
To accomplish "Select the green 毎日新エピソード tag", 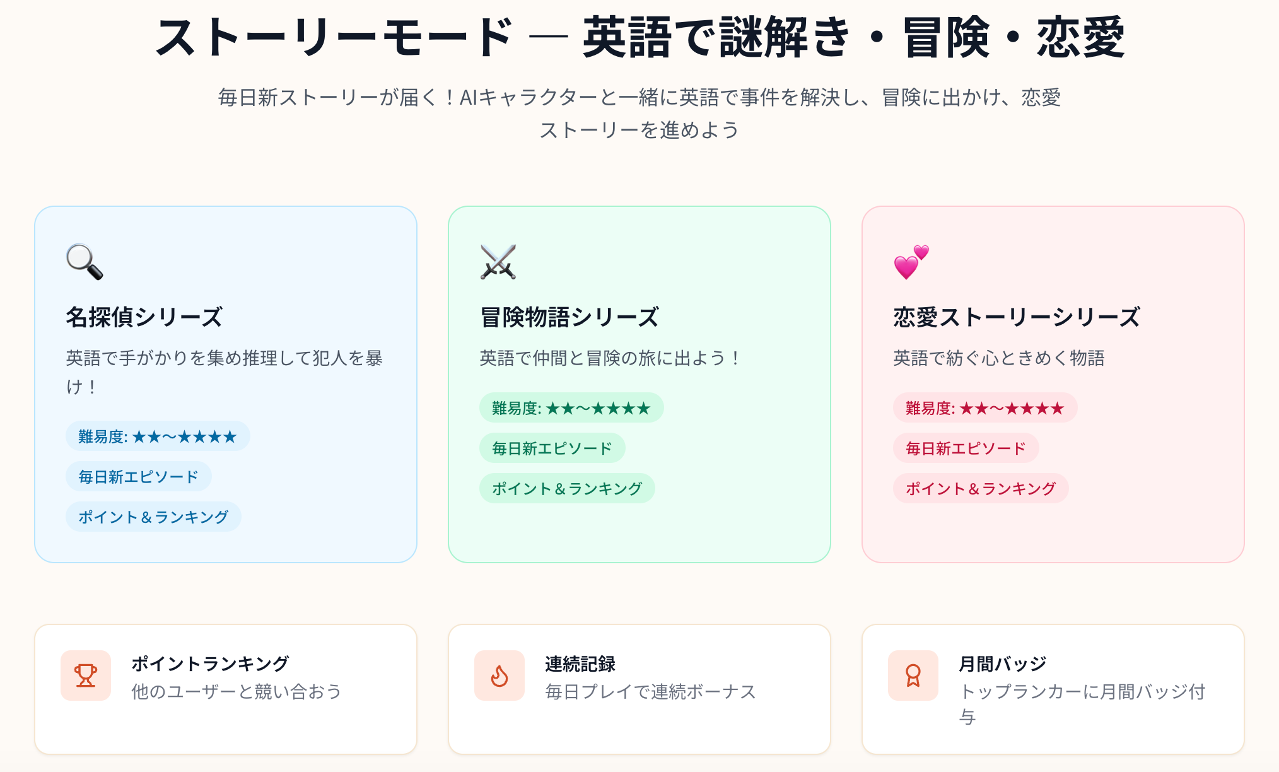I will 552,448.
